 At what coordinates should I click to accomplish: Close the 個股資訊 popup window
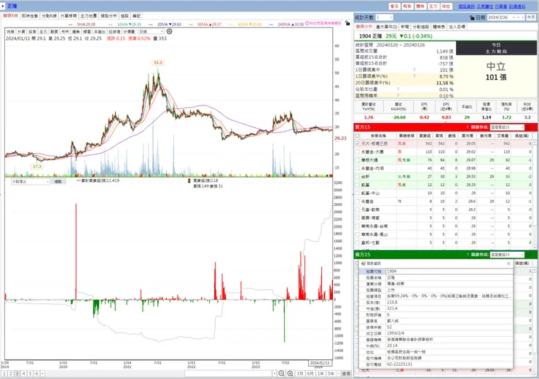point(508,263)
